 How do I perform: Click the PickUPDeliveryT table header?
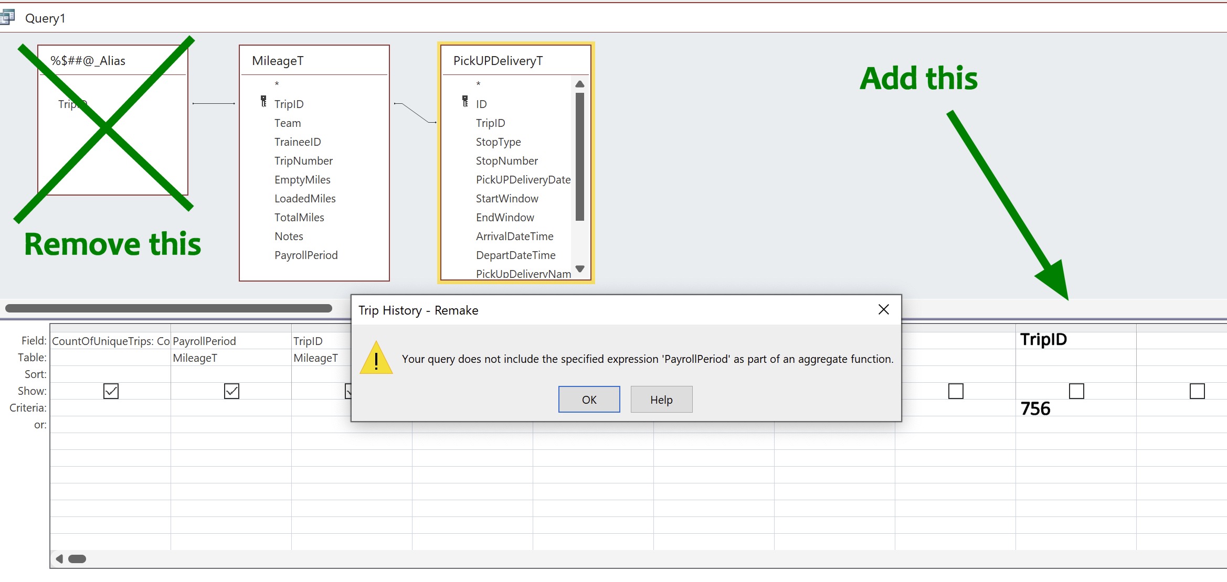point(498,61)
